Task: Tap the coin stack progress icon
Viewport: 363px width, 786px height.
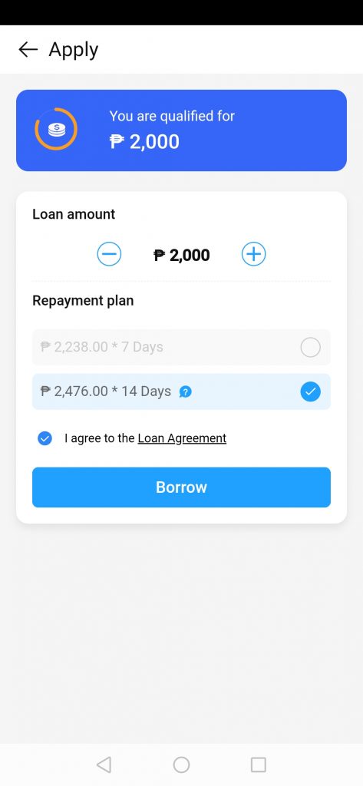Action: pos(56,129)
